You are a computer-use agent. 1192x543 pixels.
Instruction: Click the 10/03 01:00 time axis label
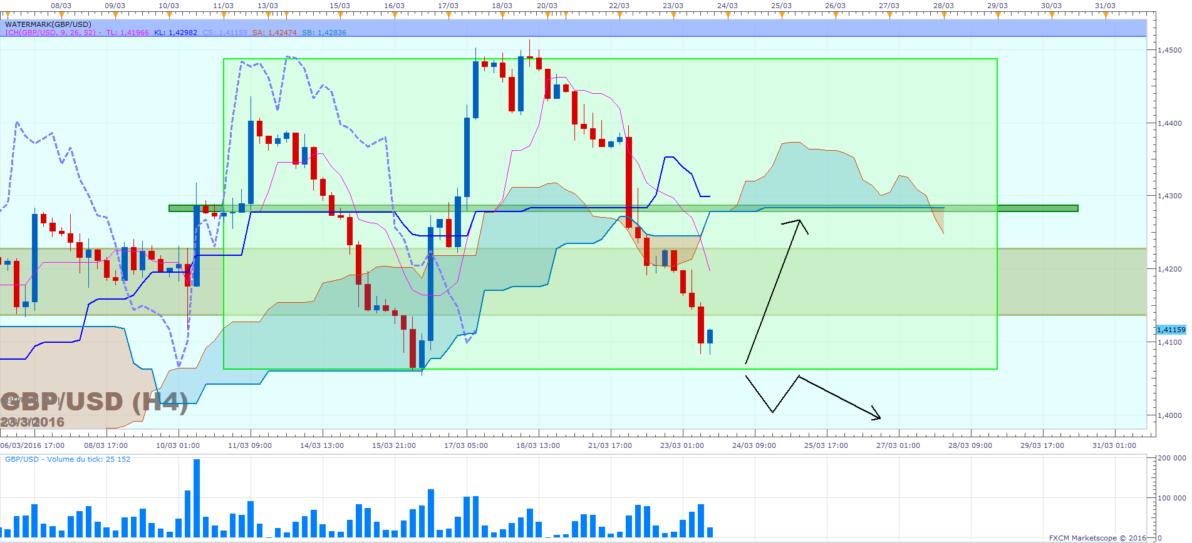click(178, 445)
